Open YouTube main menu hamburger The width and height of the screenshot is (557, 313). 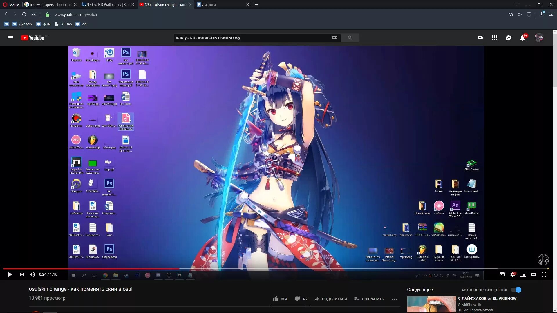[x=10, y=37]
